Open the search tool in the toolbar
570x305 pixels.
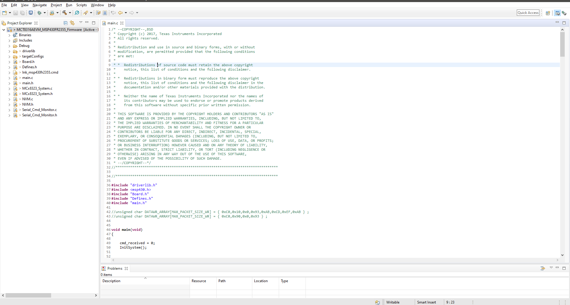77,13
